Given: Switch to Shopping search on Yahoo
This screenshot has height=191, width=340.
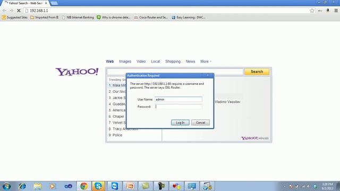Looking at the screenshot, I should [x=173, y=62].
